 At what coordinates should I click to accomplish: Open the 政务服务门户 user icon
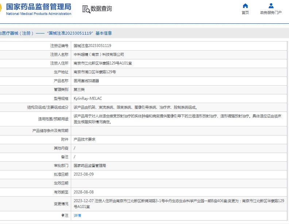tap(271, 6)
